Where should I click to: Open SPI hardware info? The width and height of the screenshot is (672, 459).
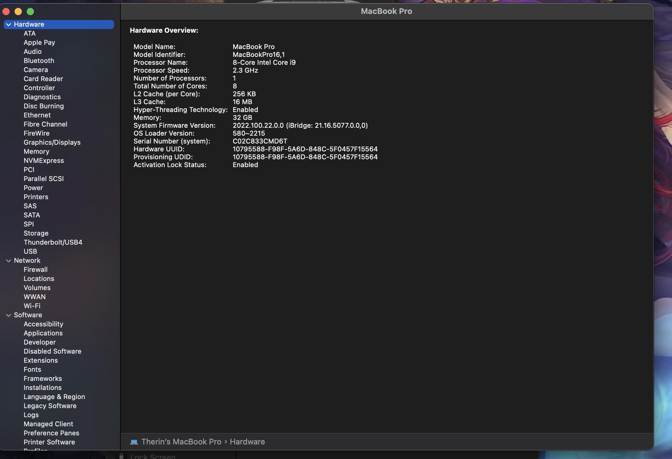[x=29, y=224]
